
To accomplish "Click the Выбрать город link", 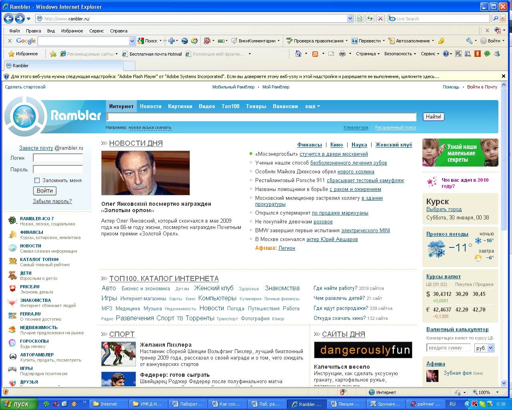I will pyautogui.click(x=444, y=209).
